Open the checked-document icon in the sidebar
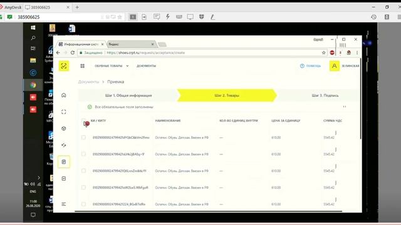 [64, 178]
